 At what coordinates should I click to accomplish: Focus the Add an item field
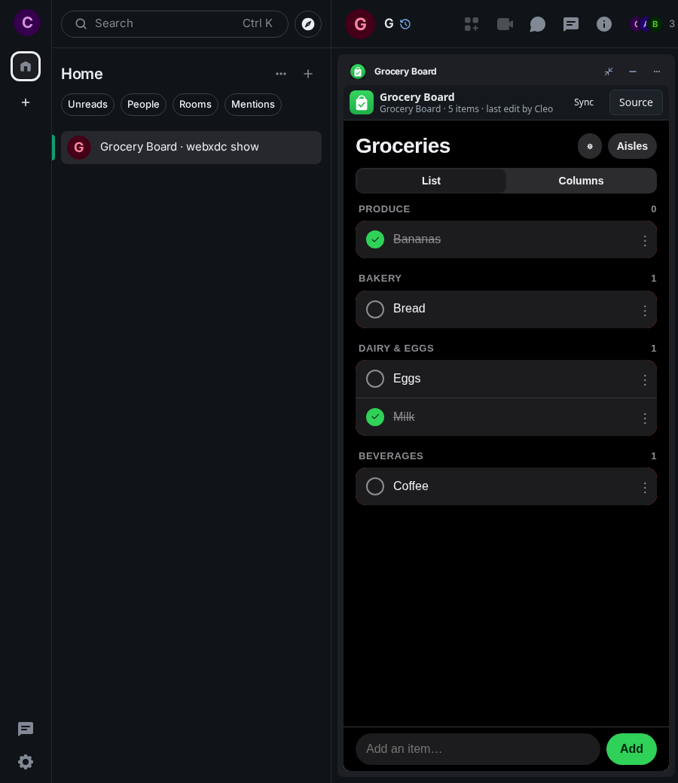pyautogui.click(x=478, y=749)
